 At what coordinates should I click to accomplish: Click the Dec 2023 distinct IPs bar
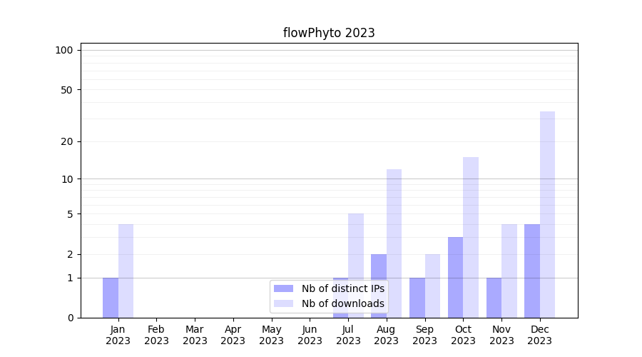click(532, 271)
